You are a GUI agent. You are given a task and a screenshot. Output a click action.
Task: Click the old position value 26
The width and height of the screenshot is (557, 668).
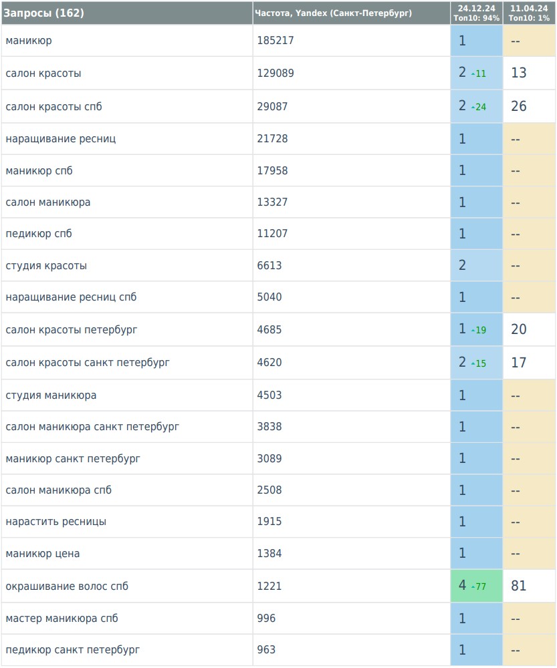[519, 106]
